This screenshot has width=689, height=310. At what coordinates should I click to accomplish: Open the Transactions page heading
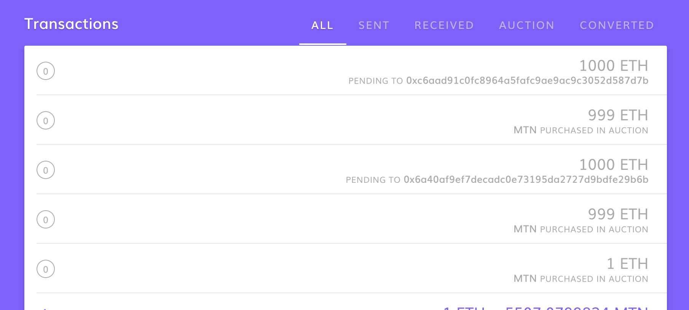71,24
